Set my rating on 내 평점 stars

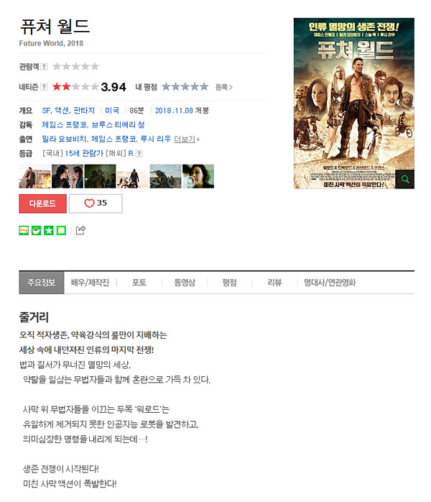pos(185,87)
